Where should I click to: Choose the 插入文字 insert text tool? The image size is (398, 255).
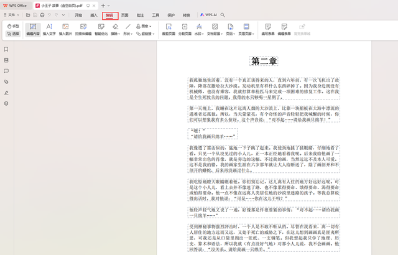[49, 29]
